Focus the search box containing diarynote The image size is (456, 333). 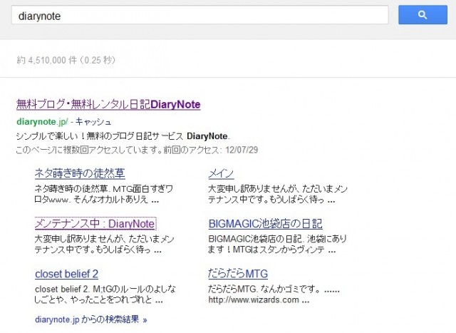[199, 15]
